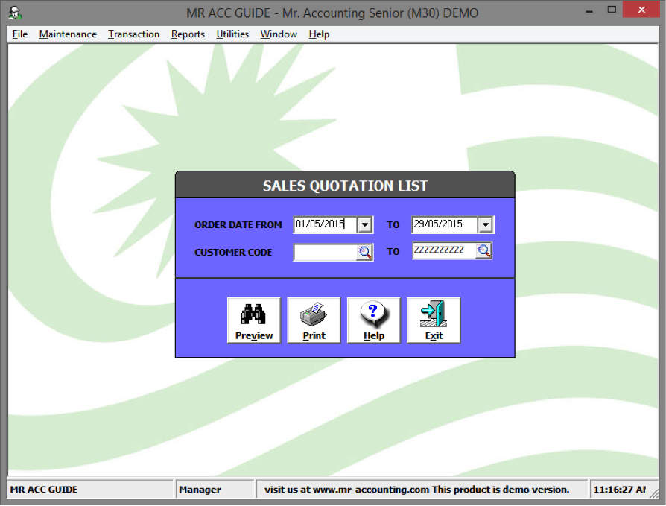Open the order date to dropdown arrow
Screen dimensions: 666x506
(485, 225)
